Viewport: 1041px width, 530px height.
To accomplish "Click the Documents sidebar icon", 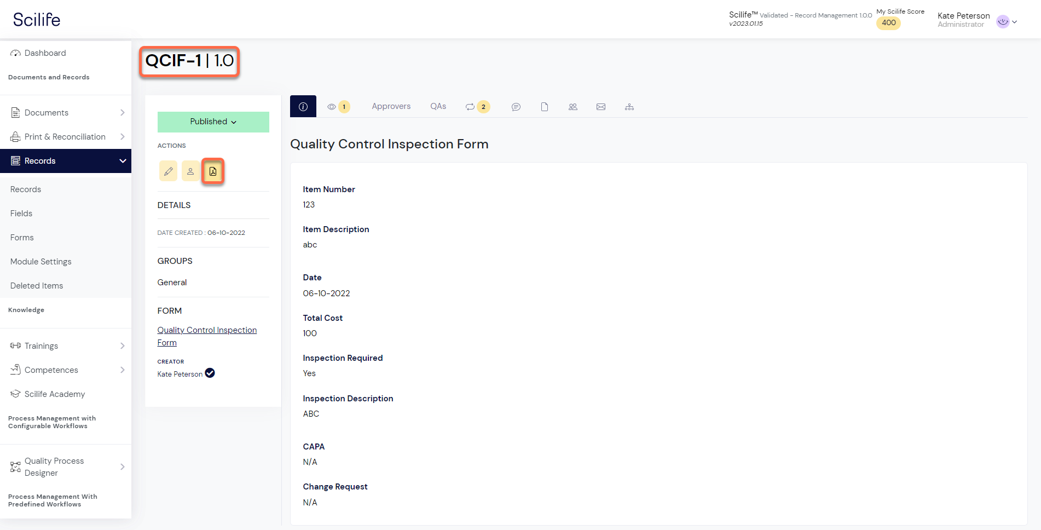I will (15, 113).
